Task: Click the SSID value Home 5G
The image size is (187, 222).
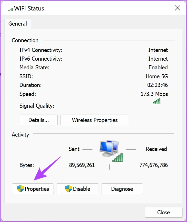Action: [157, 76]
